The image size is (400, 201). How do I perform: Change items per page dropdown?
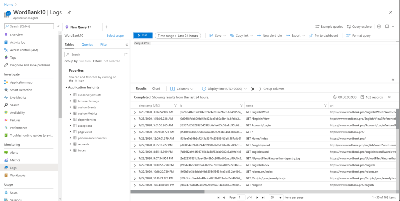pyautogui.click(x=276, y=197)
